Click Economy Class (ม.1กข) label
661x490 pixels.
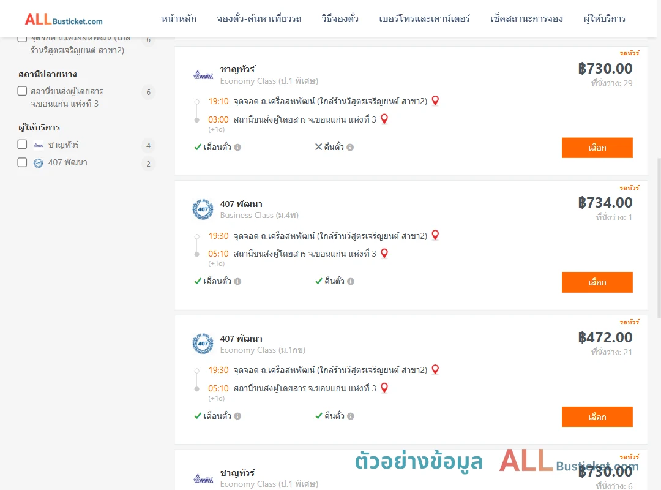pos(263,350)
